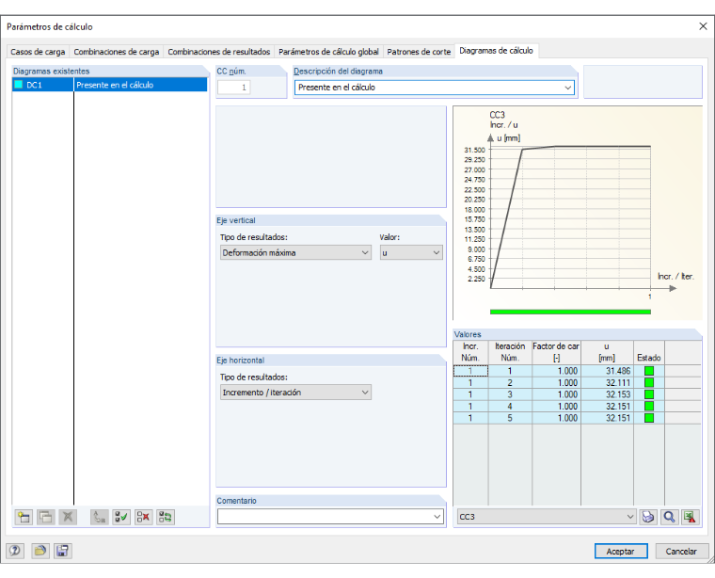Image resolution: width=715 pixels, height=578 pixels.
Task: Close the Parámetros de cálculo dialog
Action: (x=703, y=26)
